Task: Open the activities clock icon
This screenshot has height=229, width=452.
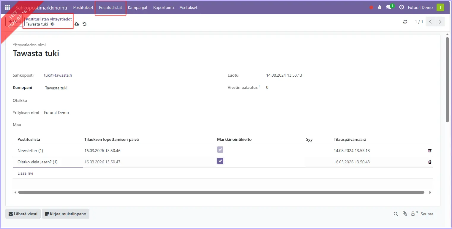Action: (x=402, y=7)
